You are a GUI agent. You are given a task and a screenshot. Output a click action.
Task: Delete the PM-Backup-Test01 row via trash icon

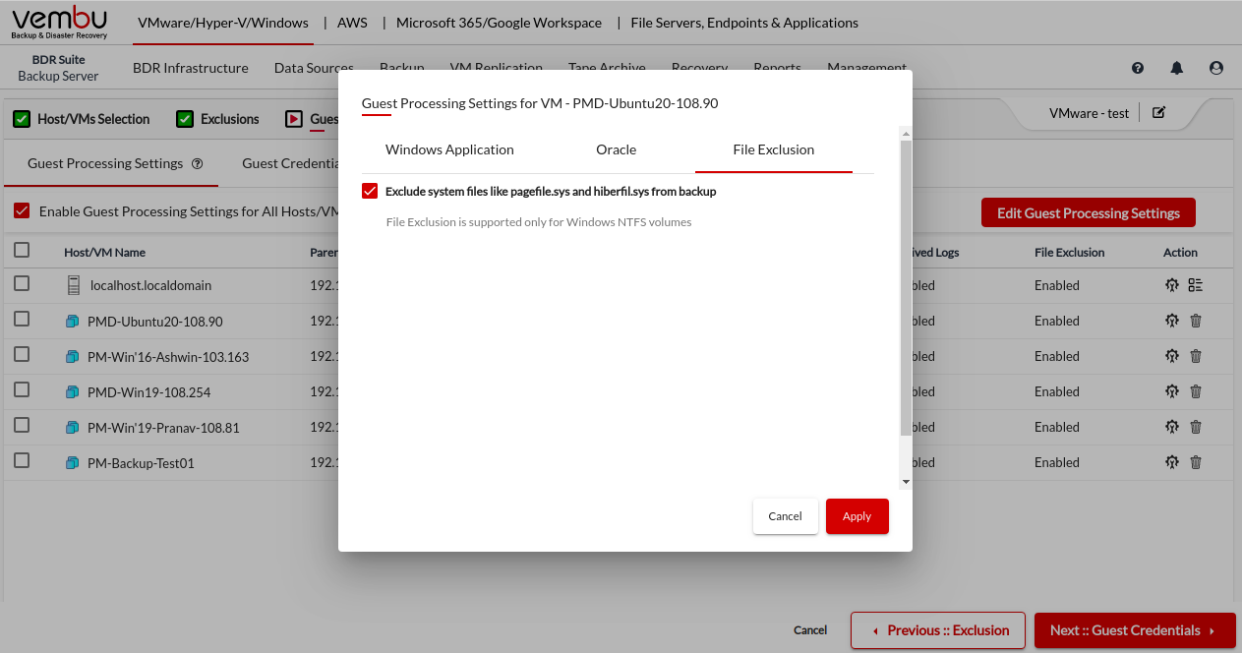click(1196, 462)
